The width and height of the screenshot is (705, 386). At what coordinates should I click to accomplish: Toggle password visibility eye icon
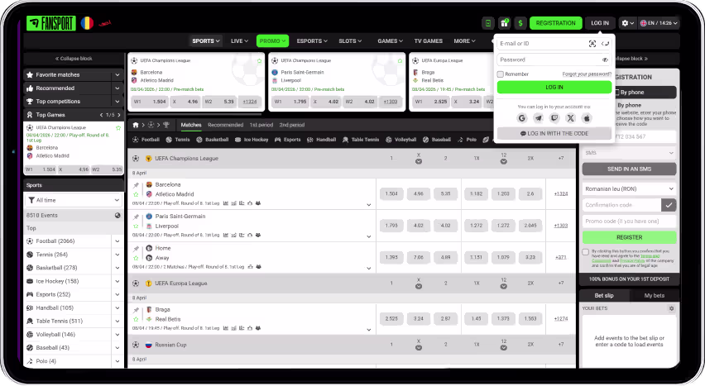coord(605,60)
